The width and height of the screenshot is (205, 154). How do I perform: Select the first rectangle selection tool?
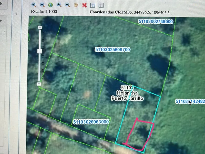[x=93, y=5]
